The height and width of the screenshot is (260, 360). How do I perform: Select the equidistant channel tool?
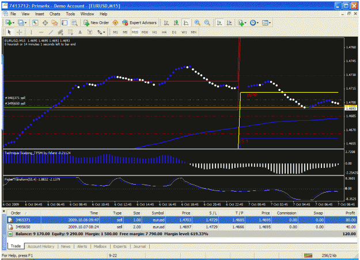click(x=60, y=32)
